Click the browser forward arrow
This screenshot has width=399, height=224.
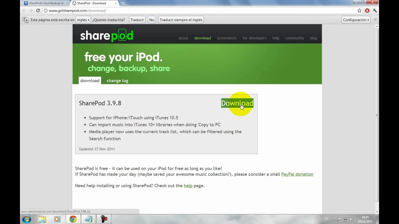31,11
